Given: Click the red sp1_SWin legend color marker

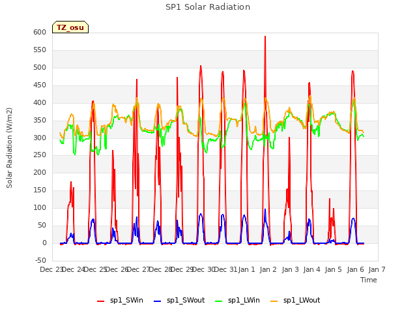Looking at the screenshot, I should point(101,301).
